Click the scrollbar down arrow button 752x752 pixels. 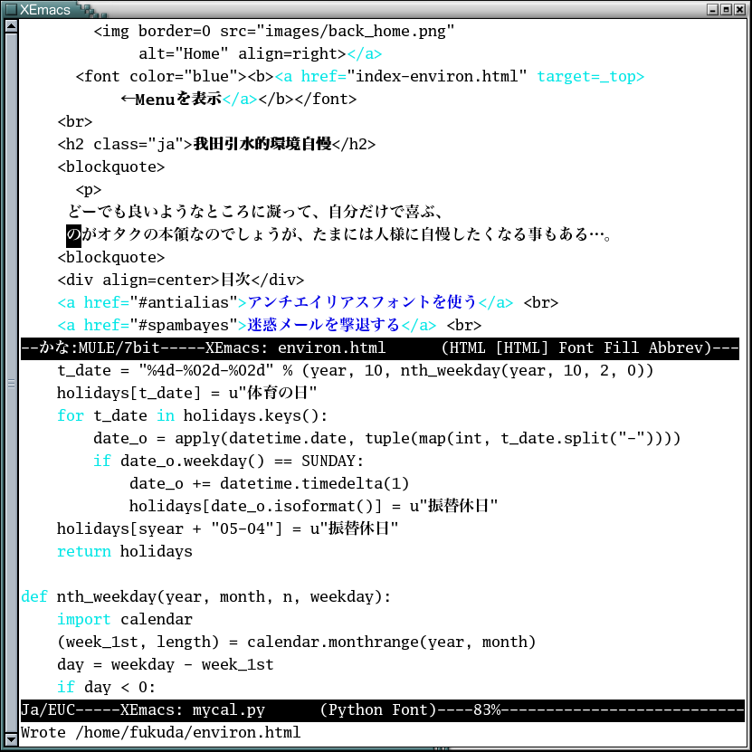pyautogui.click(x=11, y=739)
